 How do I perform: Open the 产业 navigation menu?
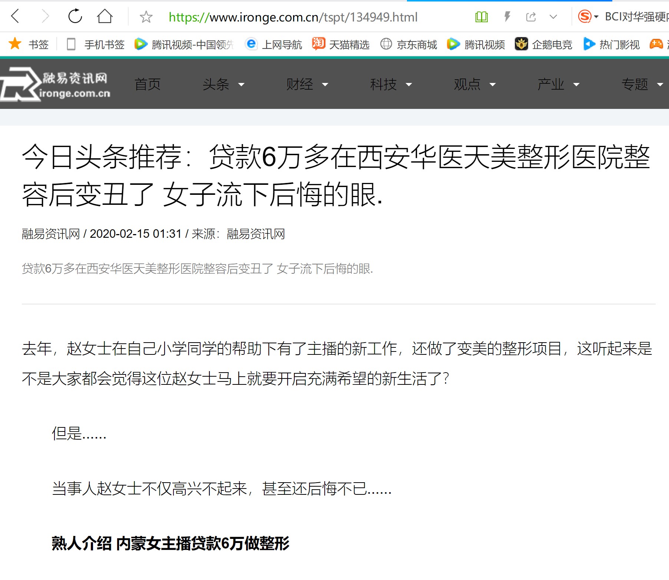[x=551, y=84]
